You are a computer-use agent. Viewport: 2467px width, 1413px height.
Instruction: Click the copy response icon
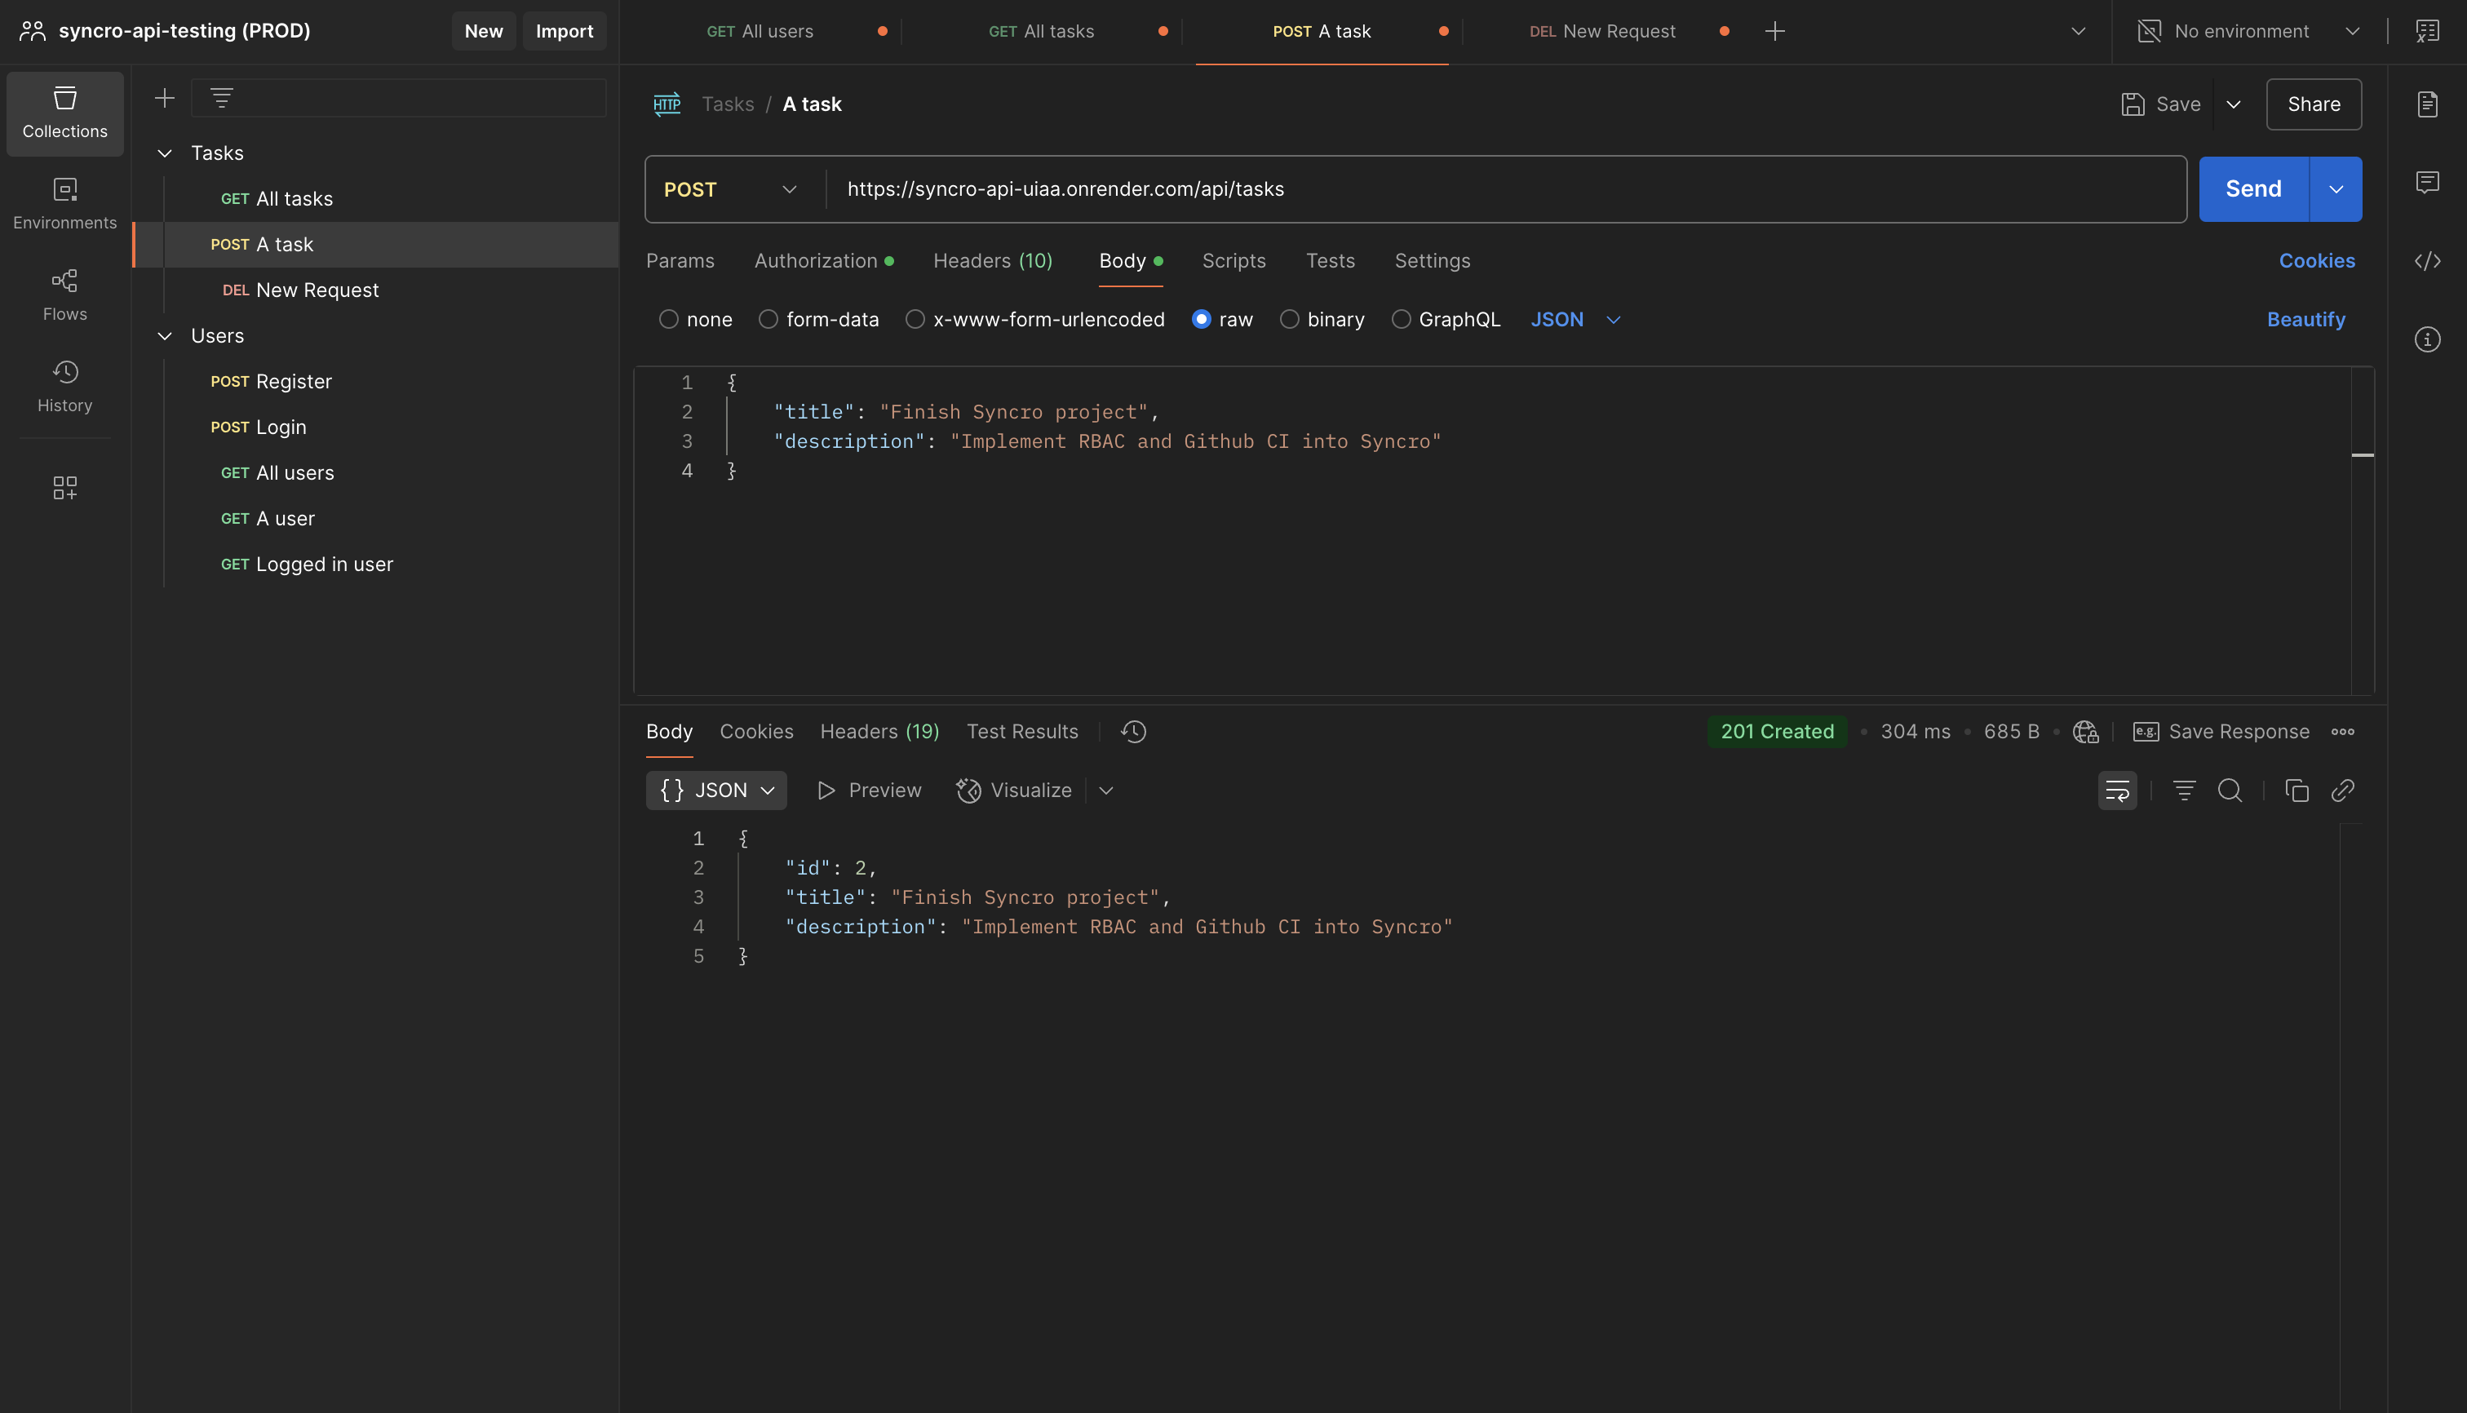pos(2297,791)
